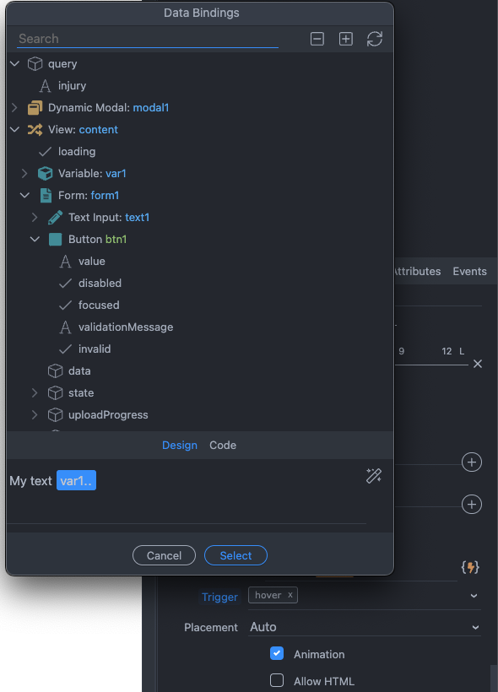Collapse all nodes with the minus icon
This screenshot has width=498, height=692.
[317, 39]
